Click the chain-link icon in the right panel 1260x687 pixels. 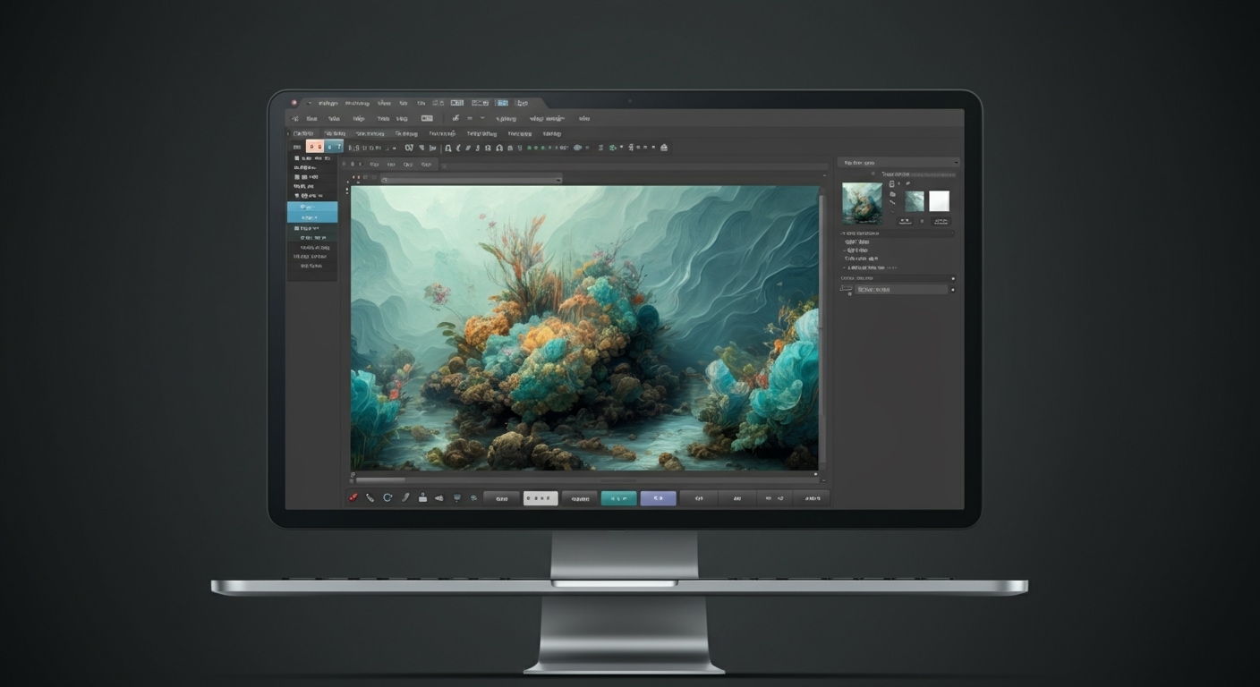(892, 202)
